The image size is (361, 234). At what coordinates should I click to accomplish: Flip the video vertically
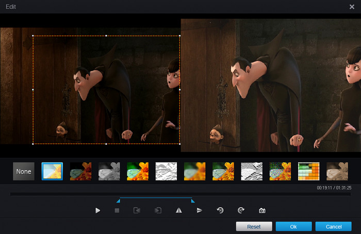200,210
